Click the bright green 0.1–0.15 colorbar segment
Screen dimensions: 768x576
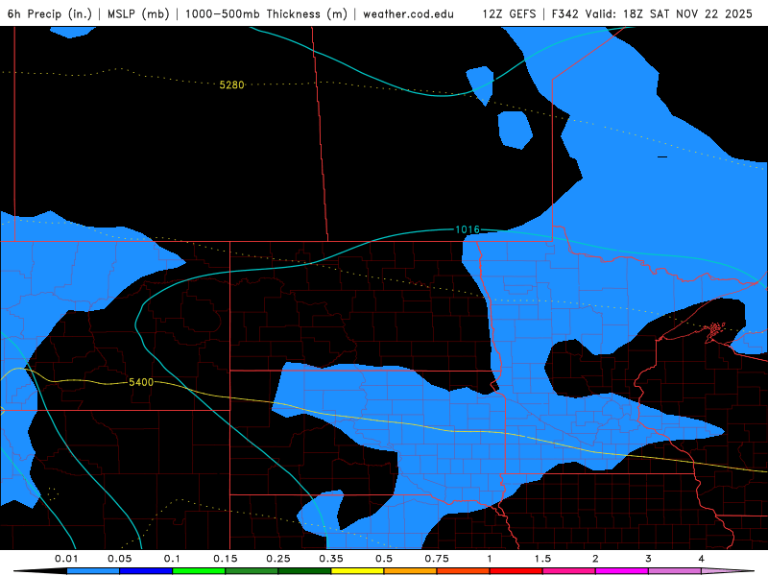click(199, 571)
